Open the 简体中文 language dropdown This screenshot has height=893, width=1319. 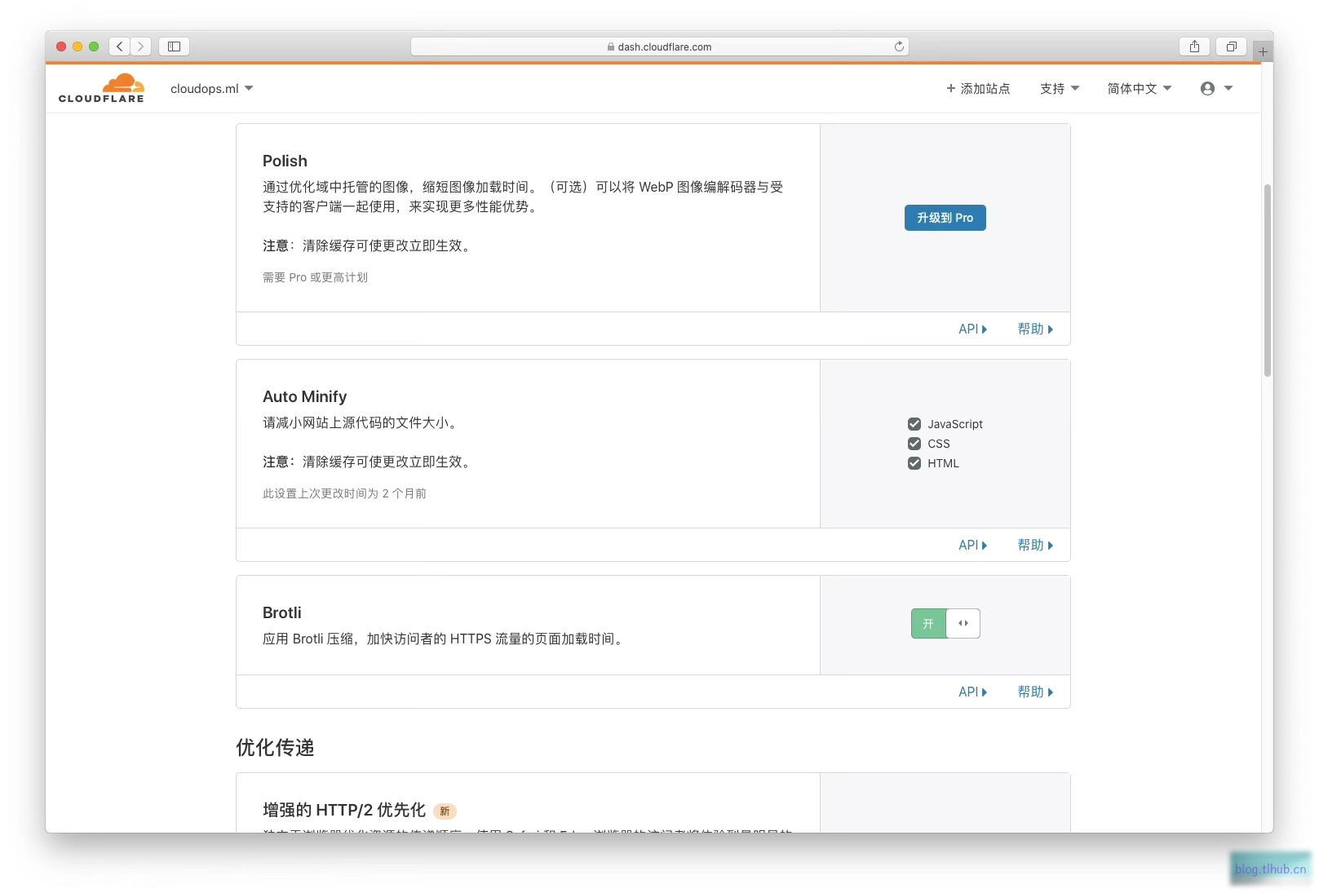tap(1140, 88)
